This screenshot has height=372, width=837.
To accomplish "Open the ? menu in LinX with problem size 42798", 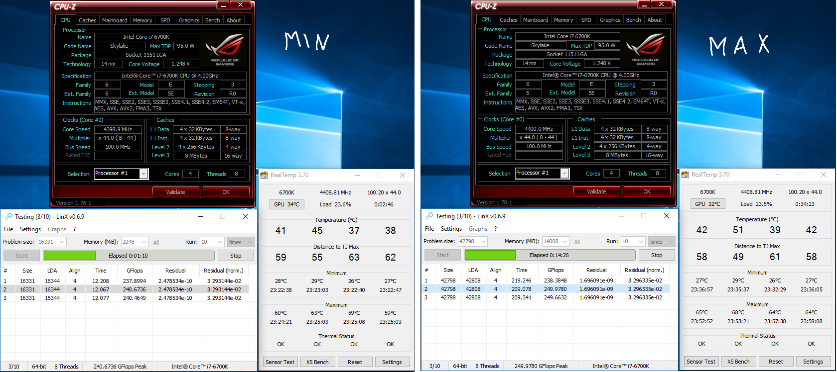I will click(495, 229).
